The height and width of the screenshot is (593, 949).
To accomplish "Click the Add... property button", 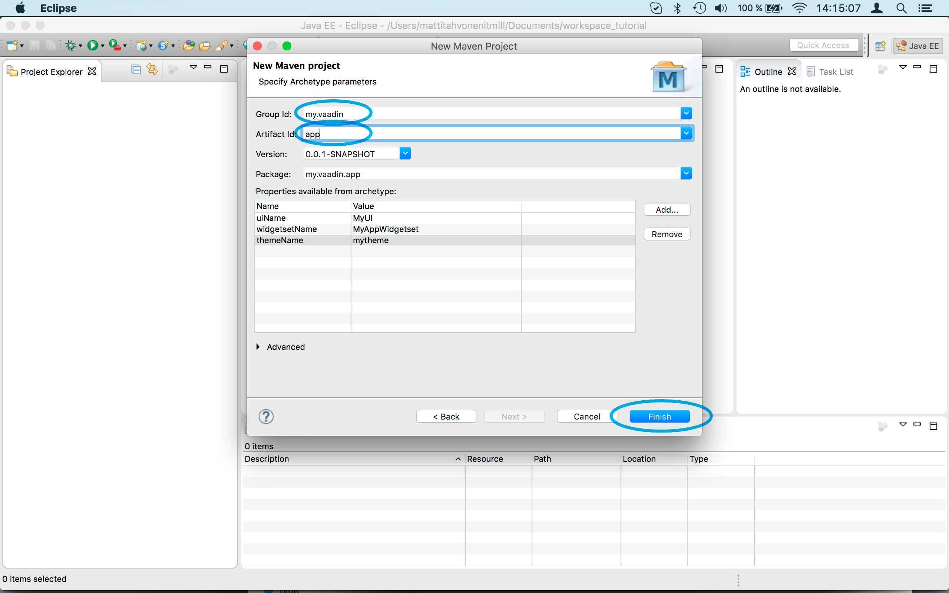I will 667,210.
